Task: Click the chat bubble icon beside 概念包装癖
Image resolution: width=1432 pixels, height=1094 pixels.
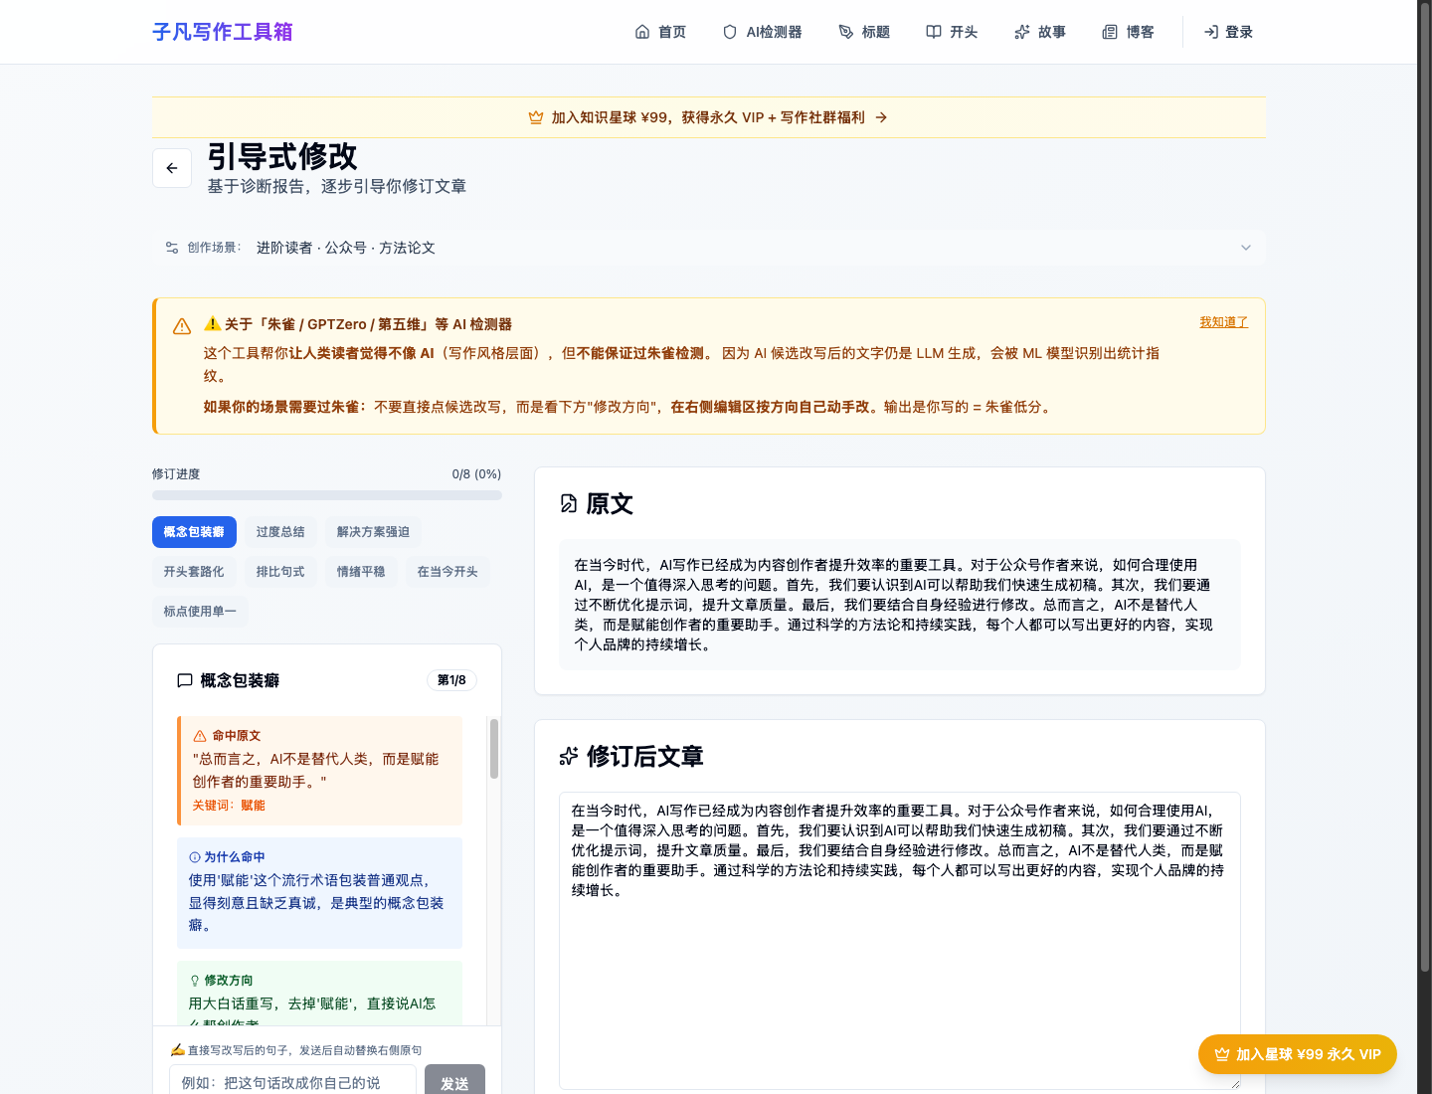Action: tap(185, 680)
